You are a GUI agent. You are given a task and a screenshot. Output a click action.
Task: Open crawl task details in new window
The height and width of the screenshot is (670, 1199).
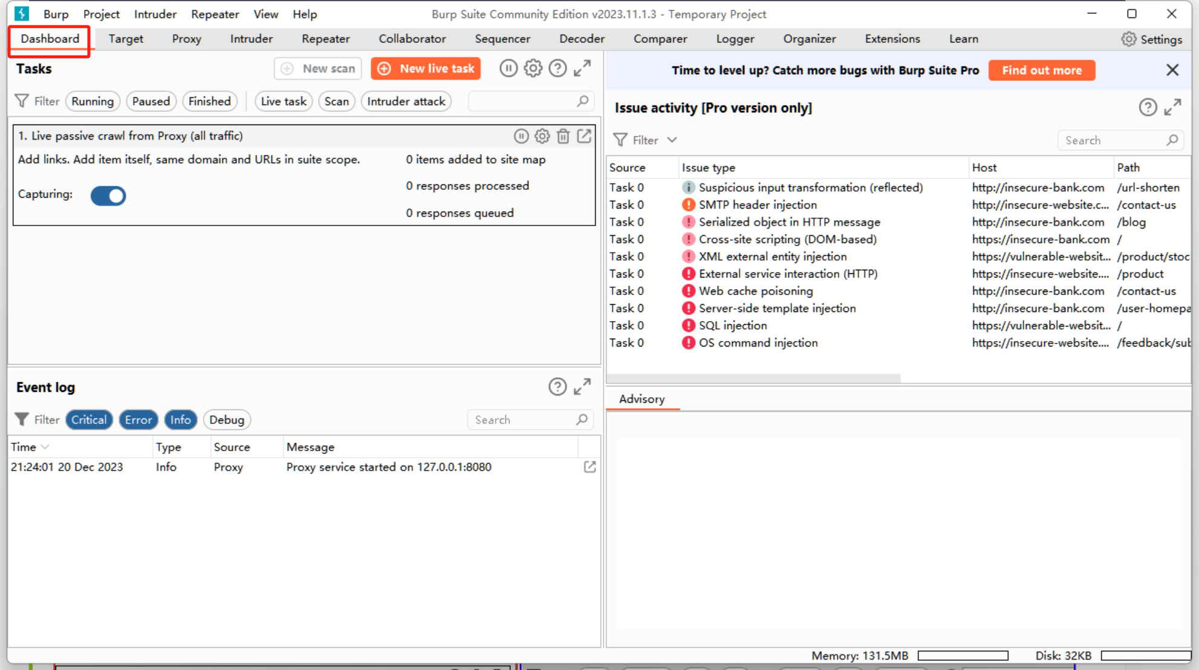pyautogui.click(x=584, y=136)
